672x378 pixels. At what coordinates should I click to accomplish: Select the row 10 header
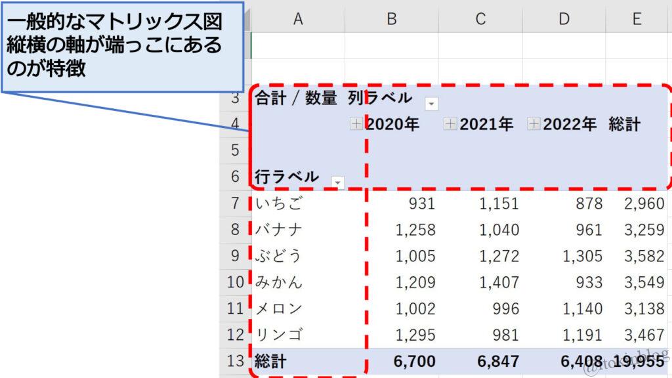coord(236,282)
